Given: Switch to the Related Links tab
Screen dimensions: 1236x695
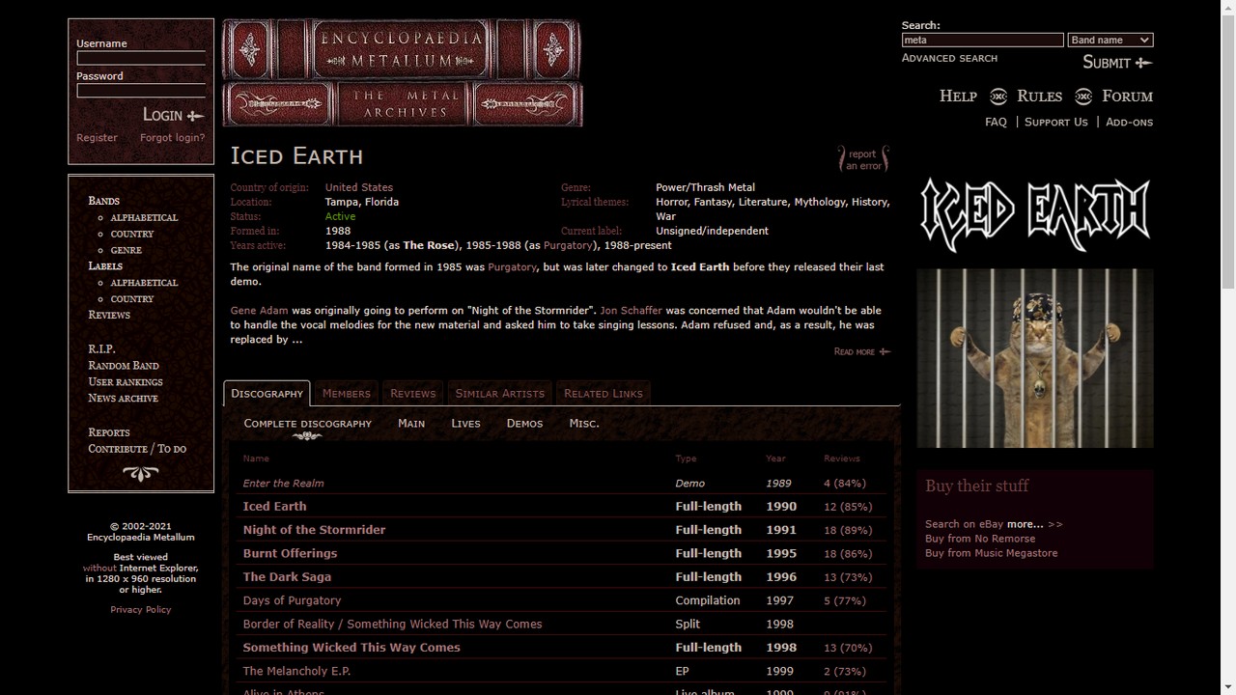Looking at the screenshot, I should coord(604,394).
